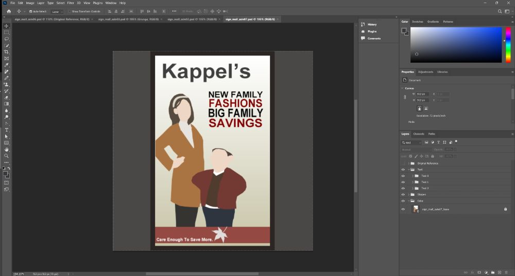515x276 pixels.
Task: Select the Blur tool
Action: tap(6, 111)
